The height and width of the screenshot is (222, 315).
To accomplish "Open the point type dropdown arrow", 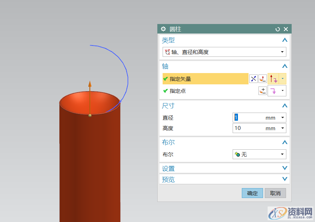I will 282,91.
